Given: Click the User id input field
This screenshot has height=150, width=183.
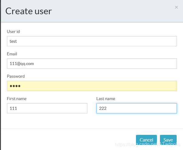Looking at the screenshot, I should pos(92,41).
